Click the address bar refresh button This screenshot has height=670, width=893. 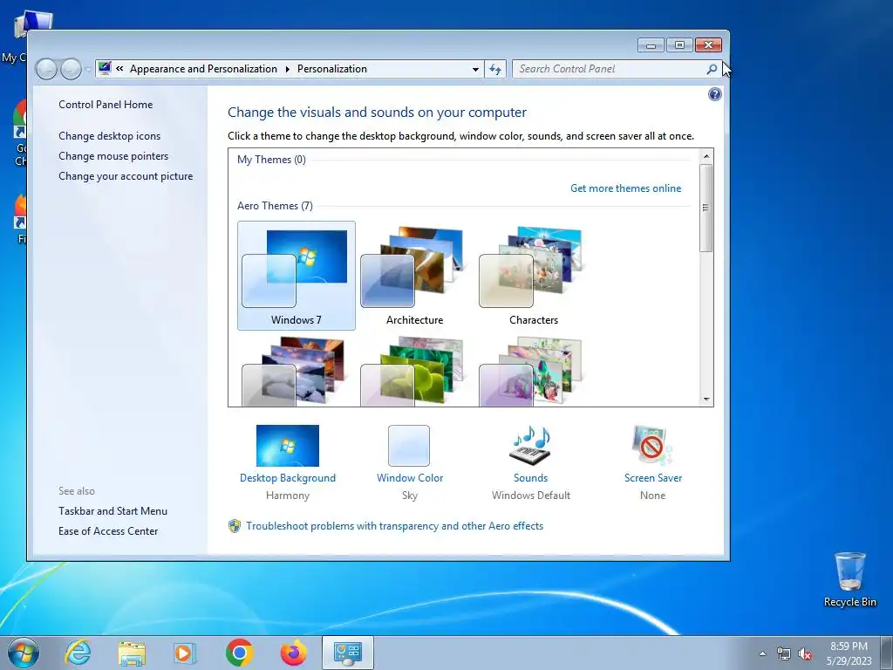tap(495, 69)
